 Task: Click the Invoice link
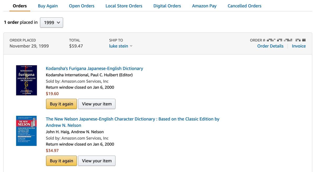click(x=299, y=46)
